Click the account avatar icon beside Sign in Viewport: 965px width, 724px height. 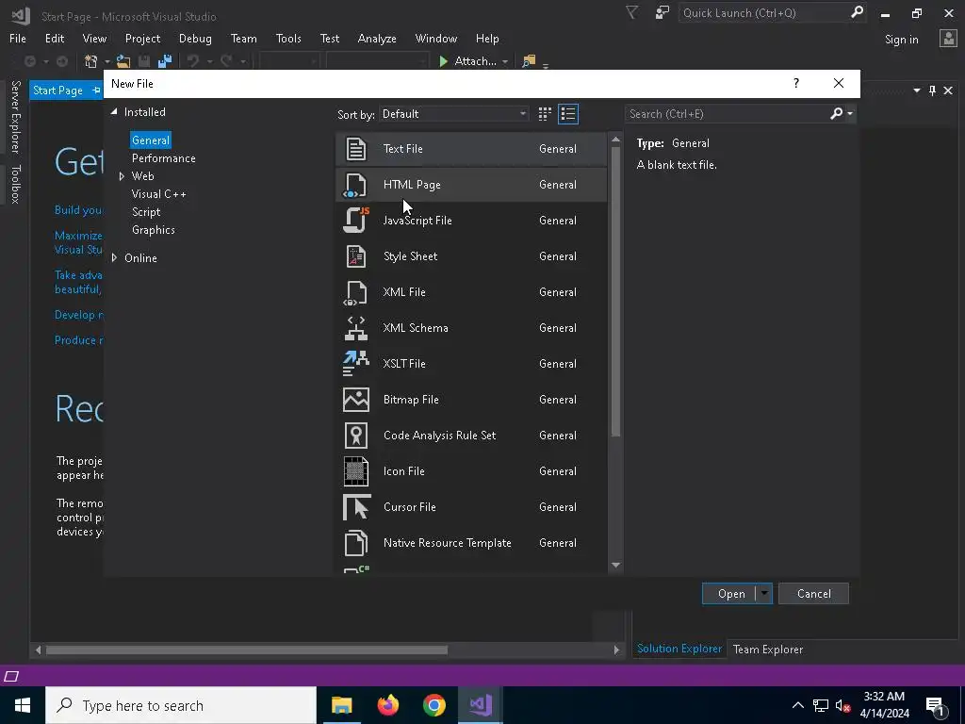[948, 39]
